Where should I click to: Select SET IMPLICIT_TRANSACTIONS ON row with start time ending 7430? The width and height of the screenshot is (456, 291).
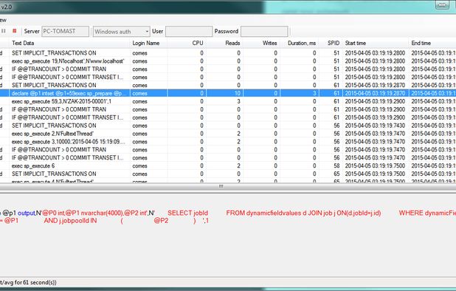[228, 126]
